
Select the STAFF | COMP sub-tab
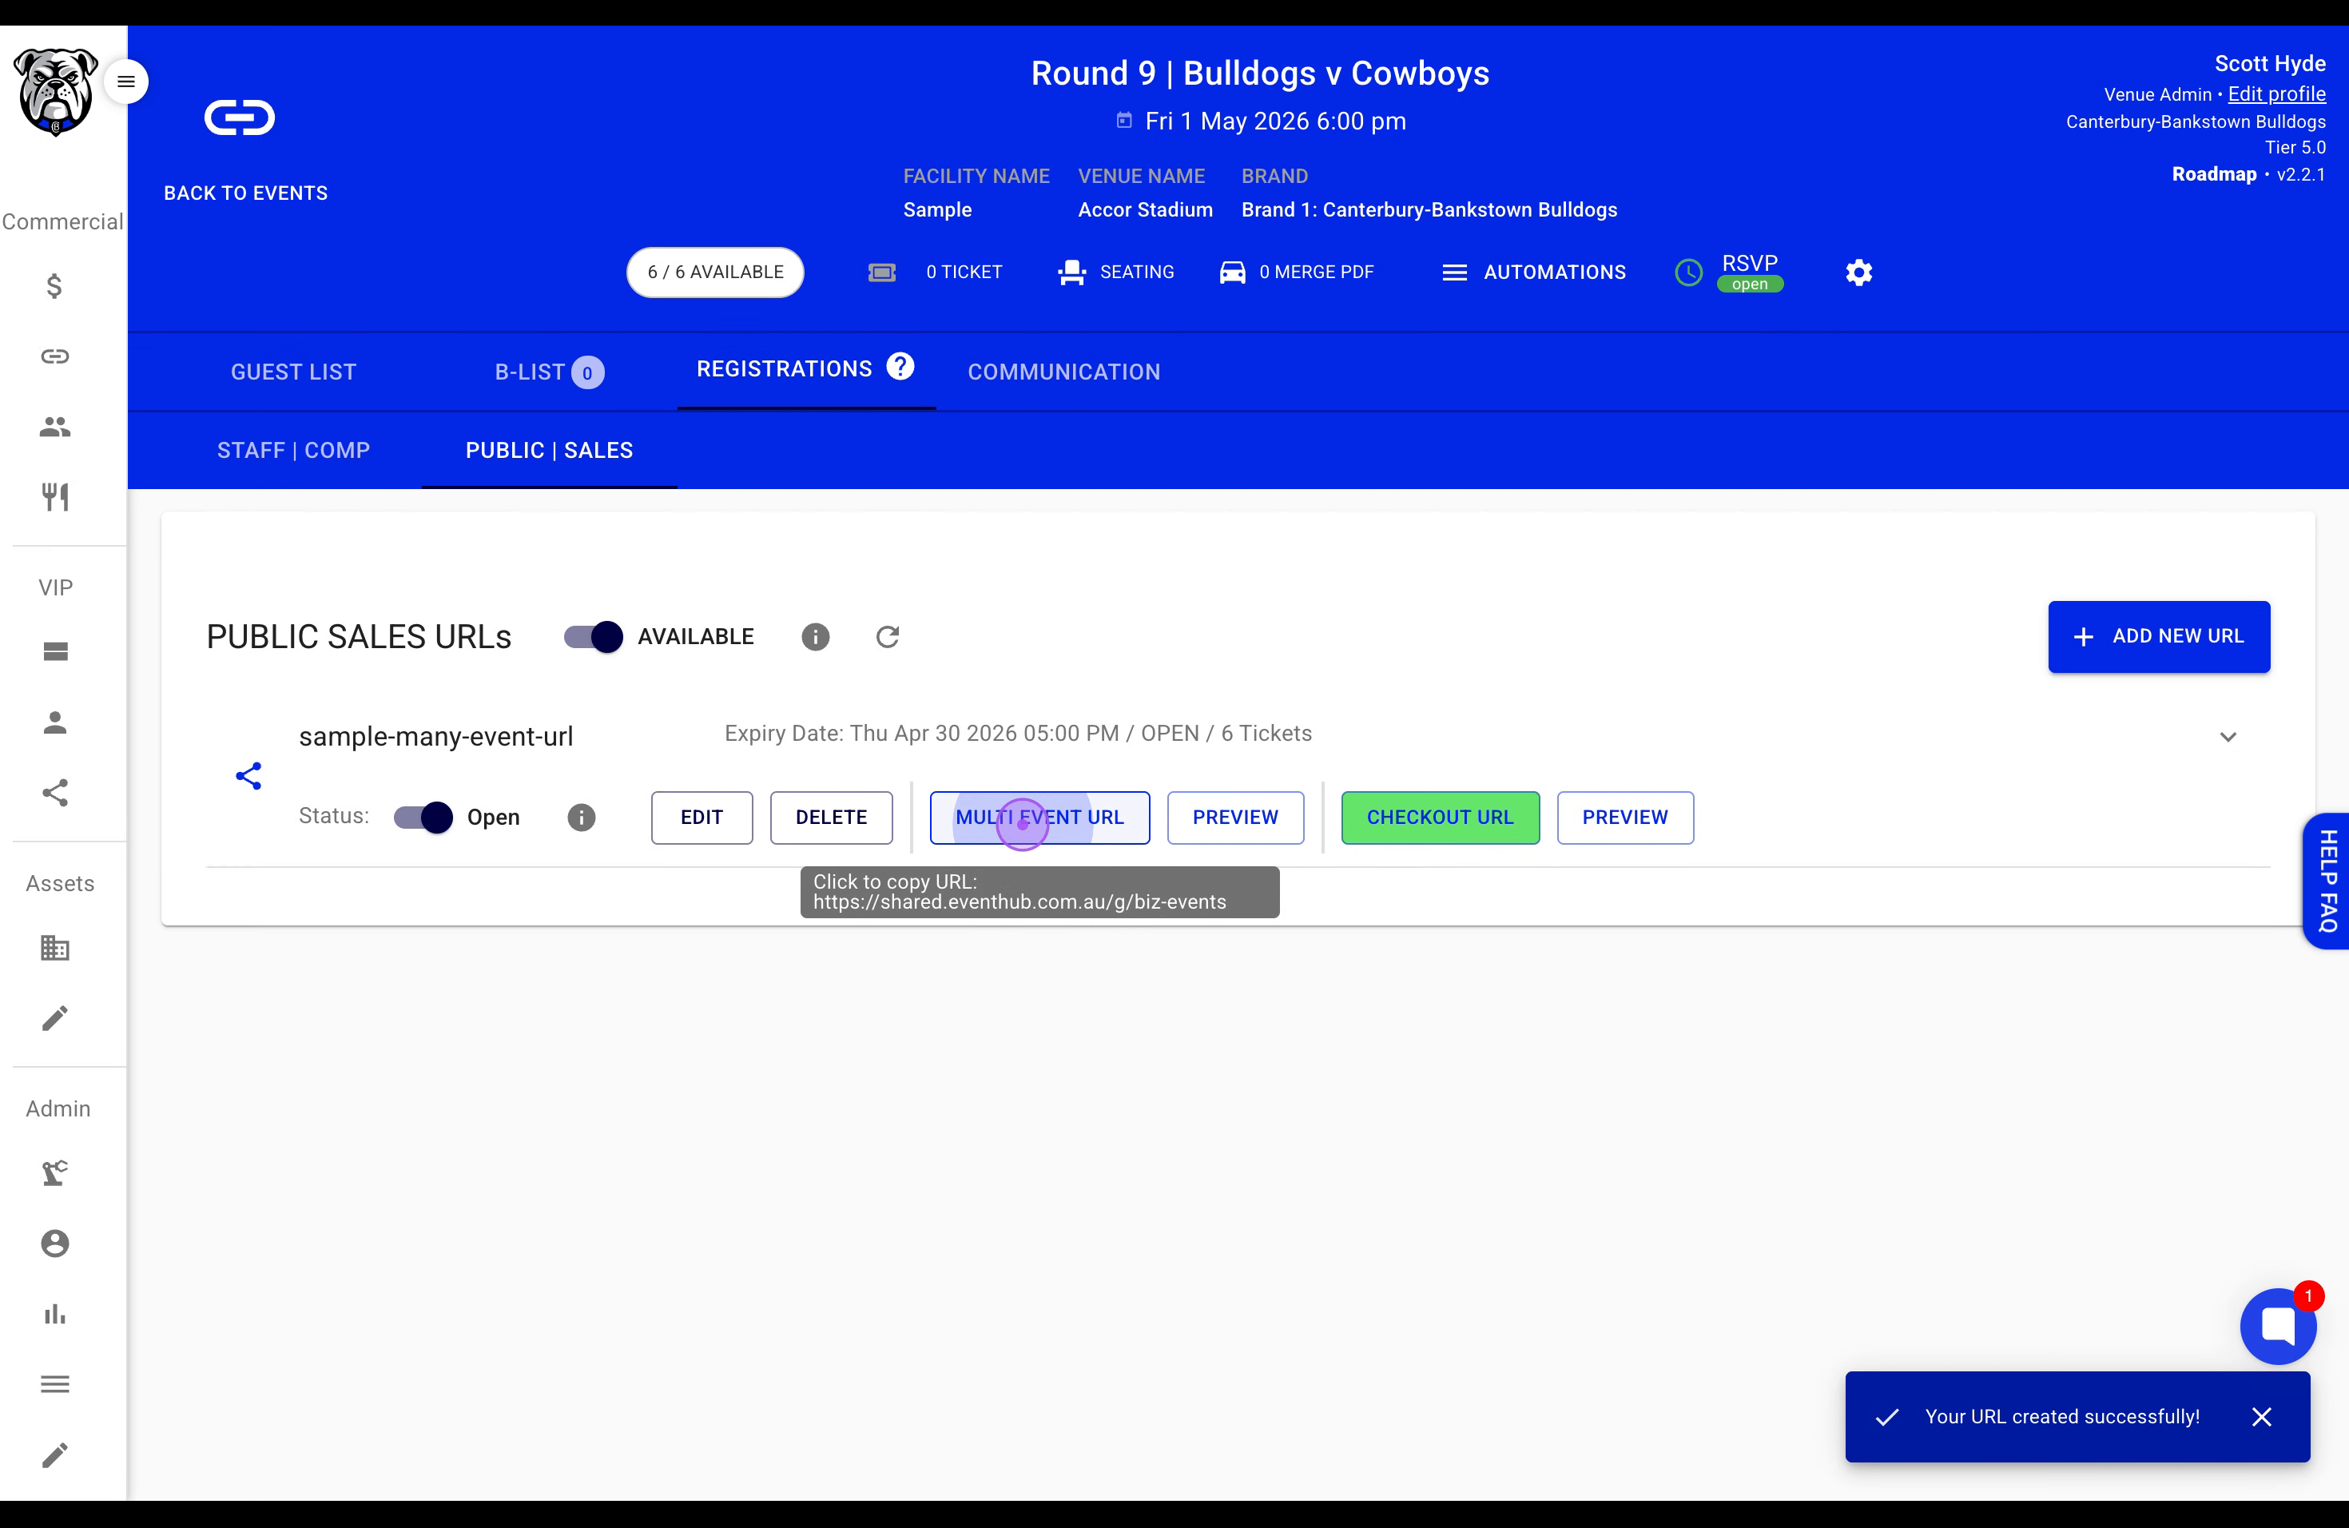(x=293, y=450)
